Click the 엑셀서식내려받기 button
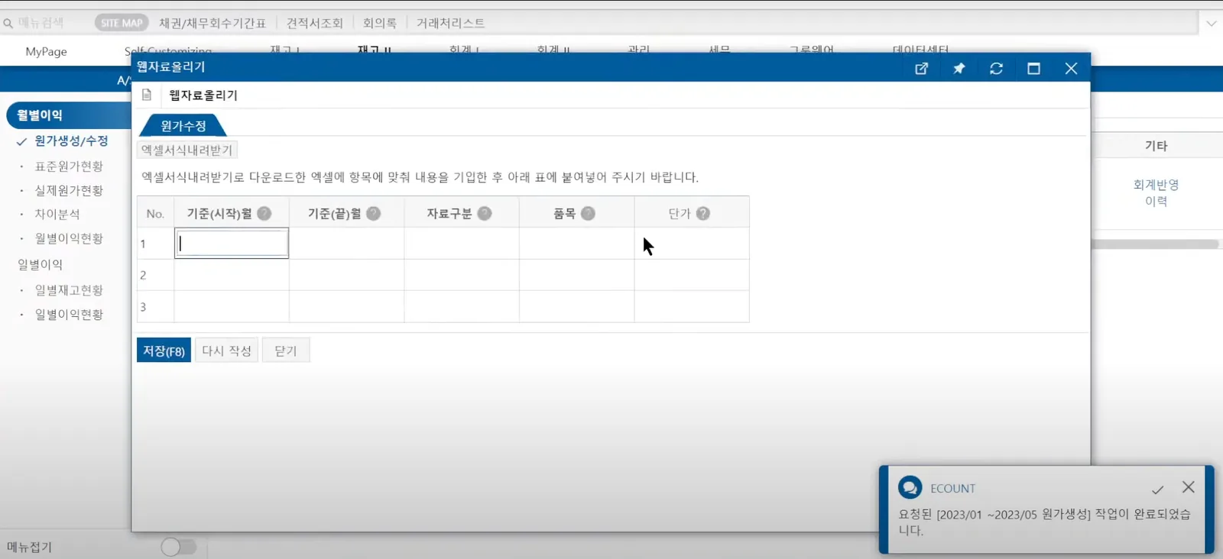Screen dimensions: 1223x559 (187, 150)
